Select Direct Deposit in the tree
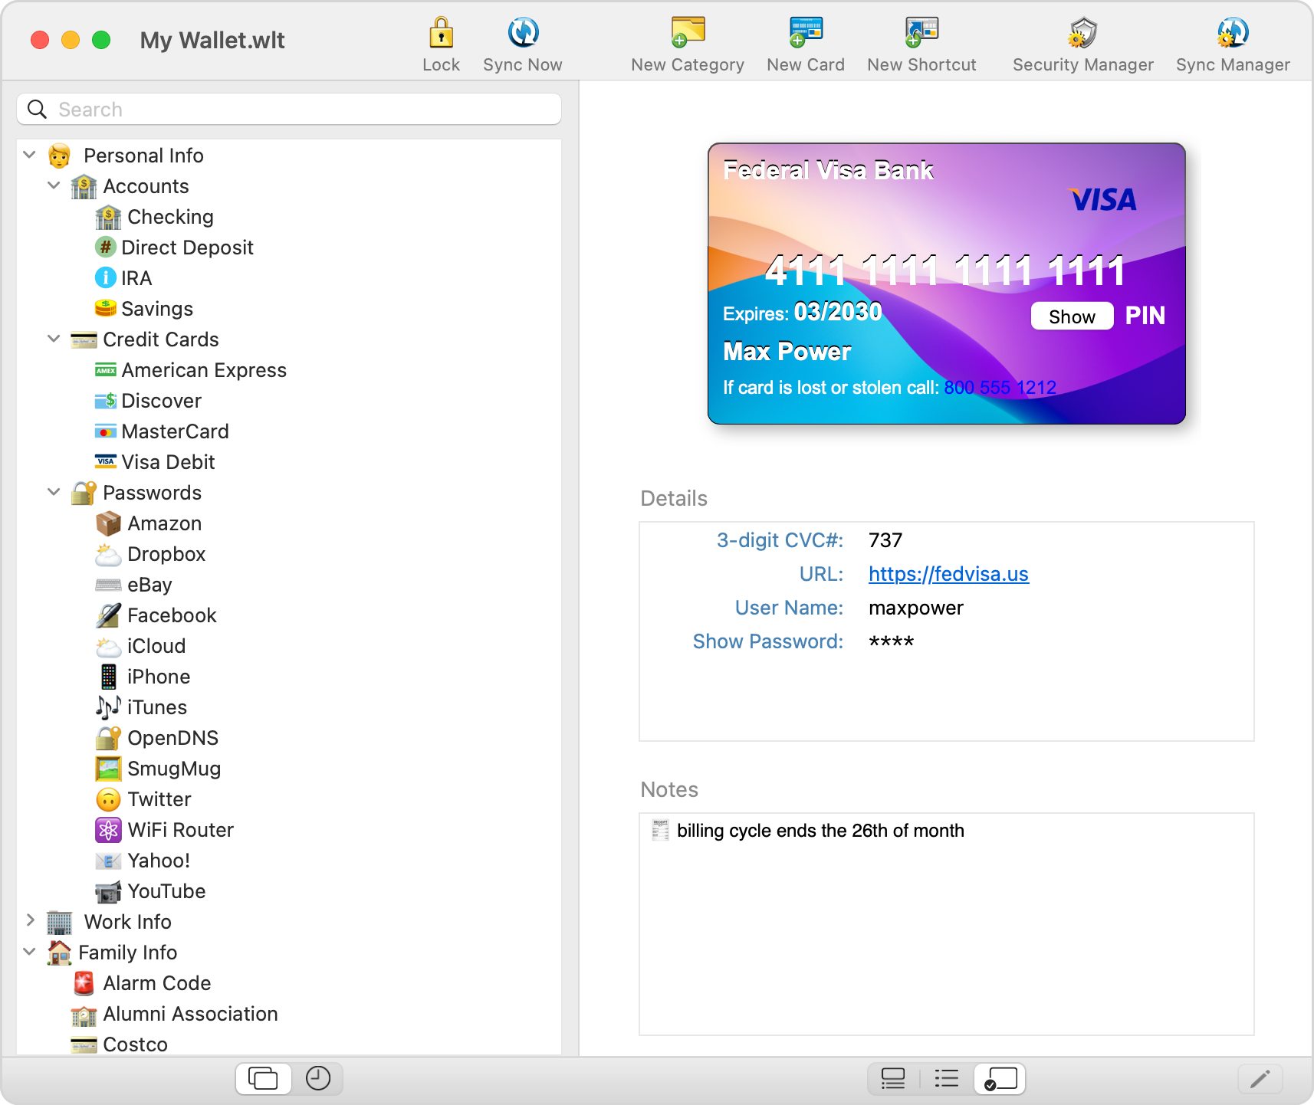The image size is (1314, 1105). [x=187, y=248]
